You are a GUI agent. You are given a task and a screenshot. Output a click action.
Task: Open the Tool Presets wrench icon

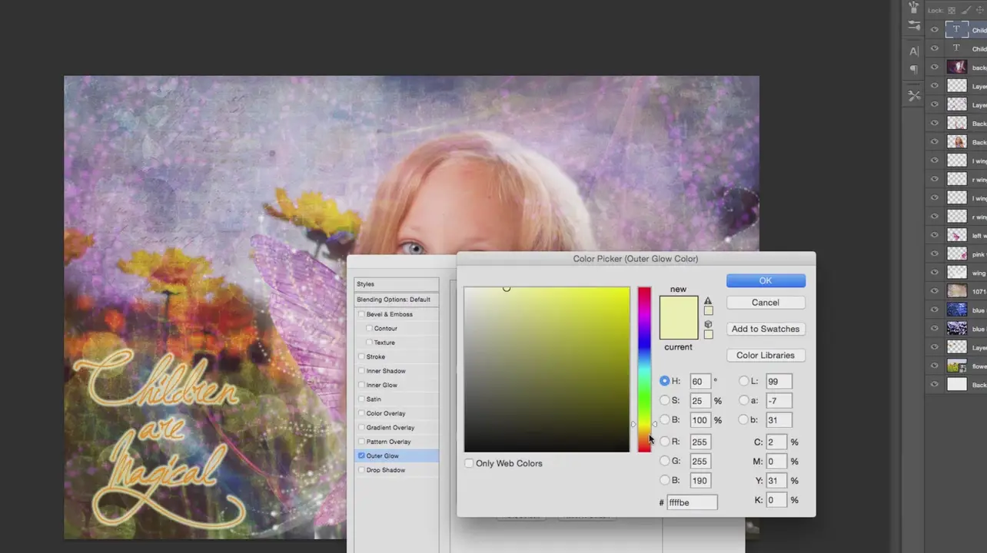tap(914, 96)
